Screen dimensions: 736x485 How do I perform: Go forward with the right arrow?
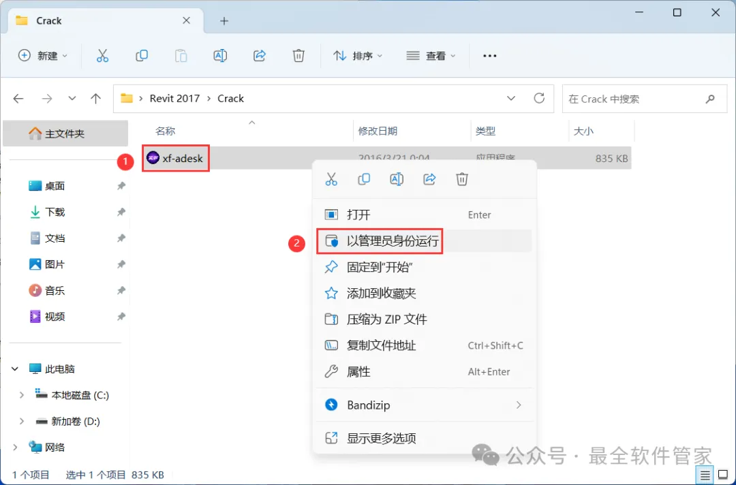(x=47, y=99)
